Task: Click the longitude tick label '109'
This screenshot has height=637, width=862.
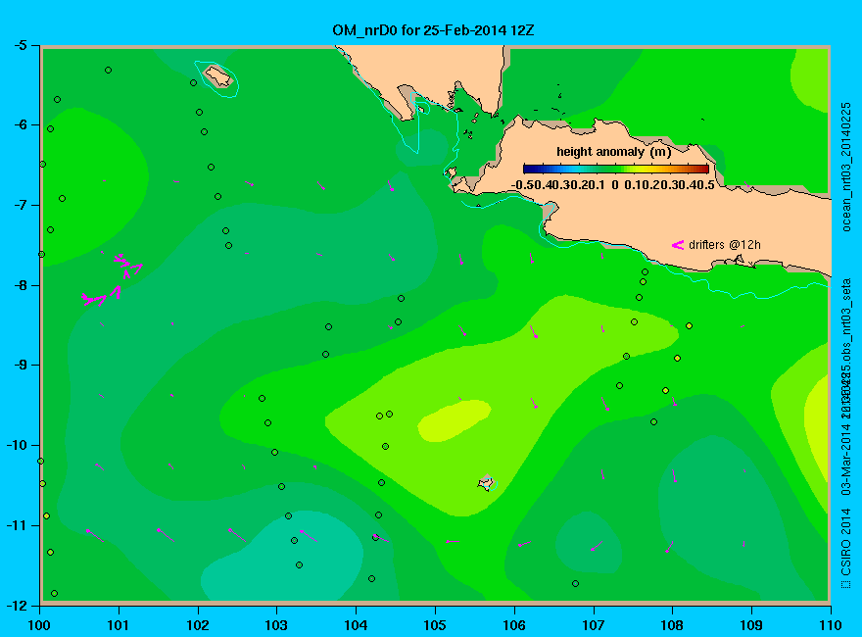Action: 751,625
